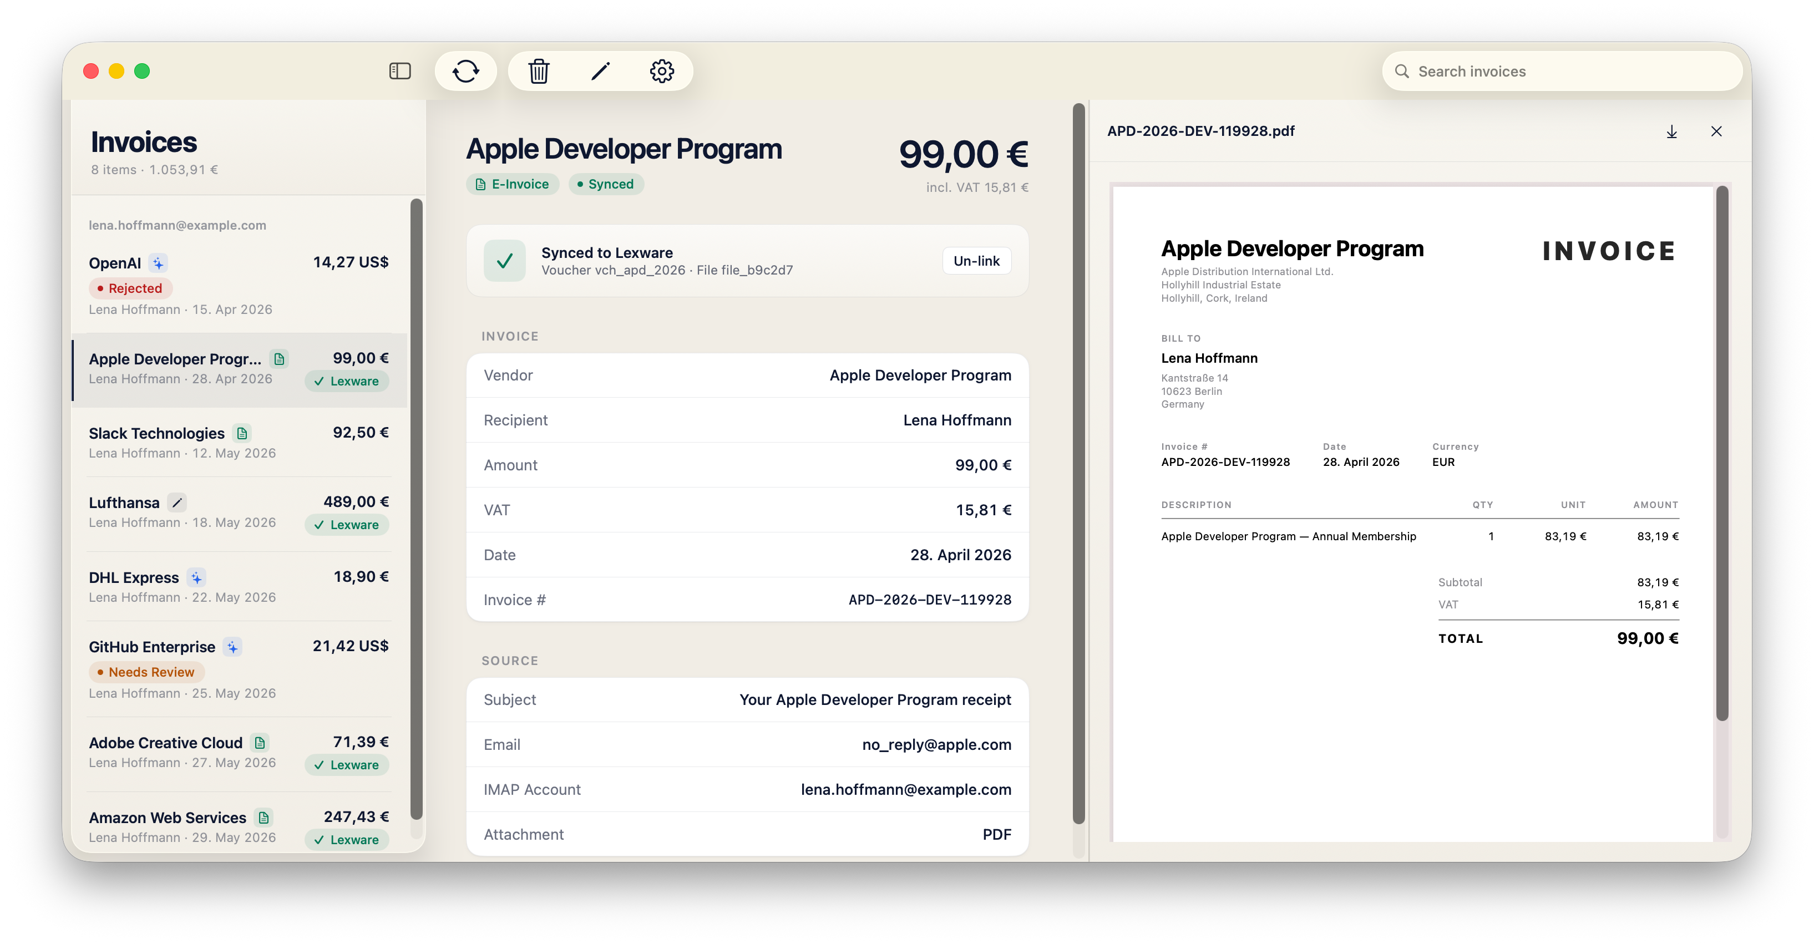Click sparkle icon next to DHL Express

click(196, 578)
